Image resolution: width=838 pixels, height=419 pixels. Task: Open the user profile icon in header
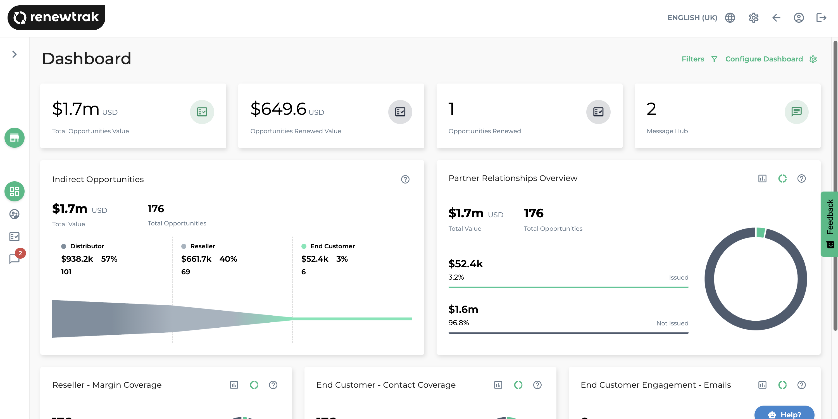pos(798,18)
